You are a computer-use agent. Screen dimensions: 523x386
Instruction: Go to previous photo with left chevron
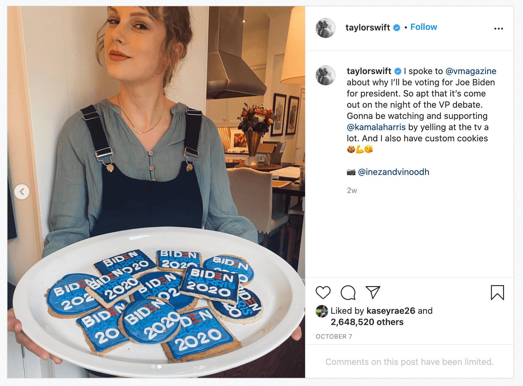[22, 192]
